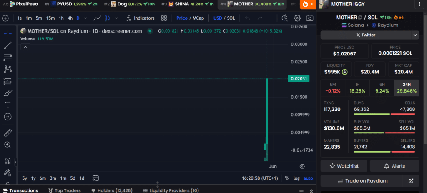This screenshot has height=193, width=427.
Task: Select the 5M stats tab
Action: pos(333,88)
